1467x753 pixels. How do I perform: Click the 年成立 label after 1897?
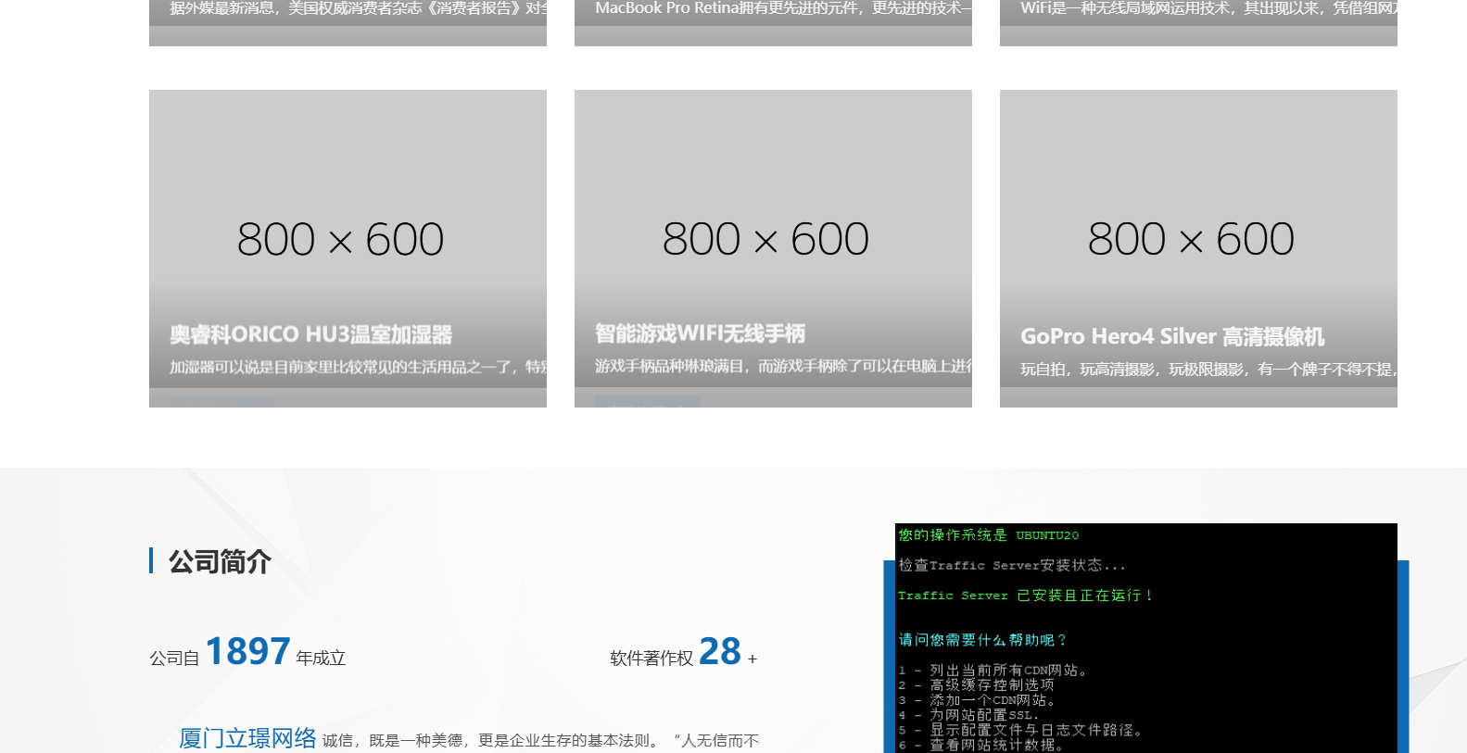coord(321,658)
